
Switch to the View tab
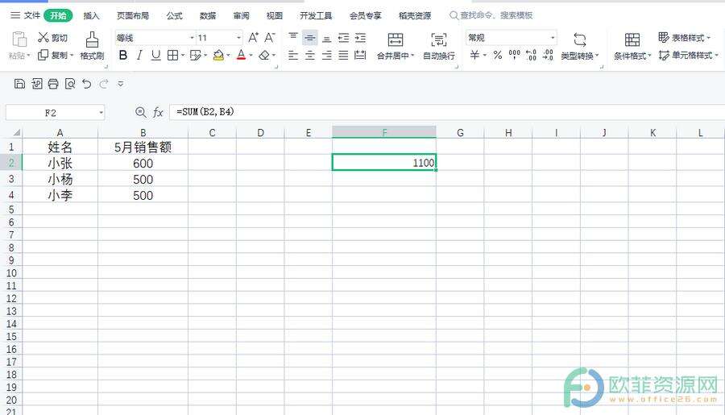click(x=274, y=16)
